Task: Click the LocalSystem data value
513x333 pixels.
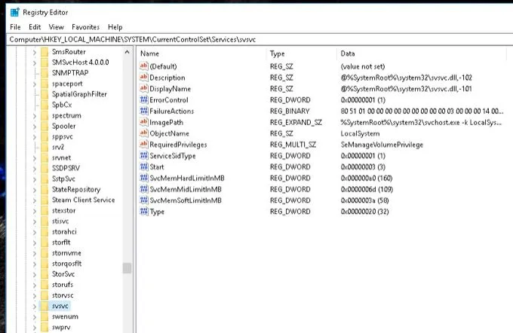Action: 360,133
